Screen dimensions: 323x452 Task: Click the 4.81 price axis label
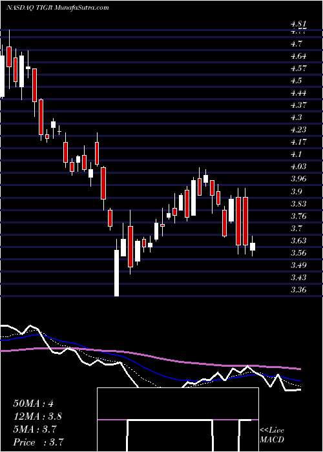pyautogui.click(x=298, y=25)
